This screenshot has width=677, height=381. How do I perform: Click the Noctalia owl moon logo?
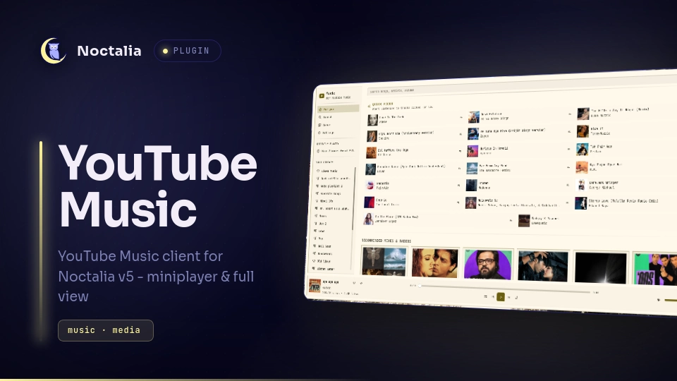(x=54, y=51)
